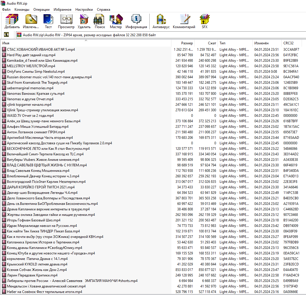Select Антон Логвинов снимает ПРОН.mp4
The height and width of the screenshot is (295, 306).
(36, 132)
